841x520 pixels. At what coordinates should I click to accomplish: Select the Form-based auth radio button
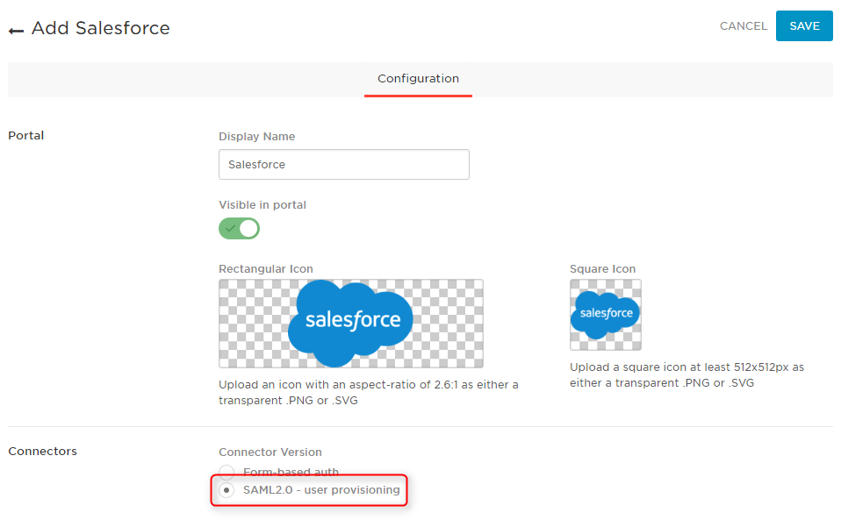coord(226,472)
